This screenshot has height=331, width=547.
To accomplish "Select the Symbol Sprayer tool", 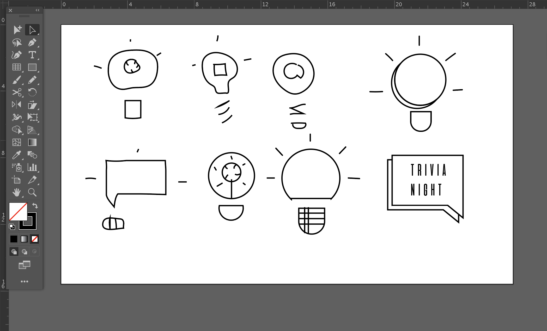I will [17, 167].
